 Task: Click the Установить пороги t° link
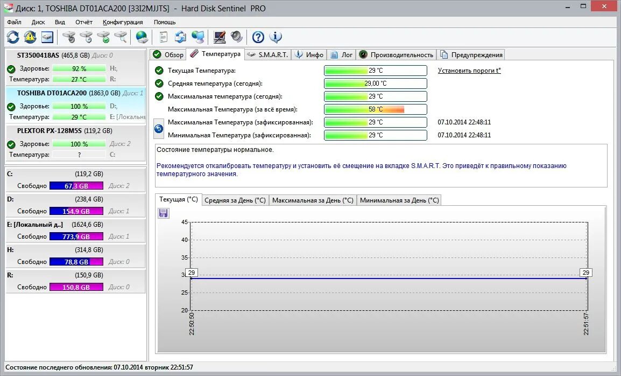tap(469, 71)
